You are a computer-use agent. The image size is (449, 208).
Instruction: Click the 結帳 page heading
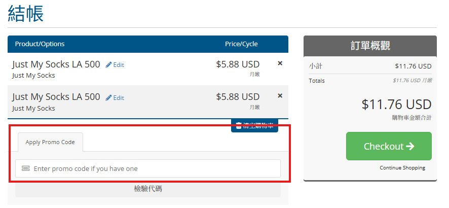pyautogui.click(x=26, y=14)
